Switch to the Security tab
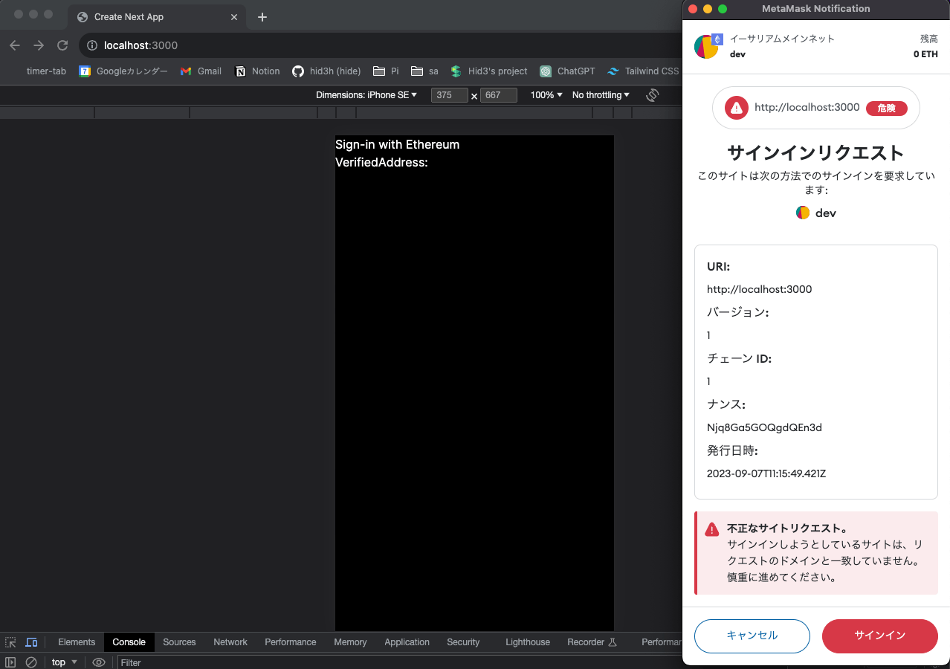This screenshot has height=669, width=950. [463, 642]
